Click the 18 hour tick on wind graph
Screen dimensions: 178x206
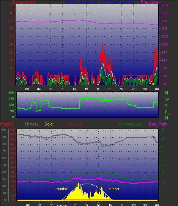tap(121, 89)
